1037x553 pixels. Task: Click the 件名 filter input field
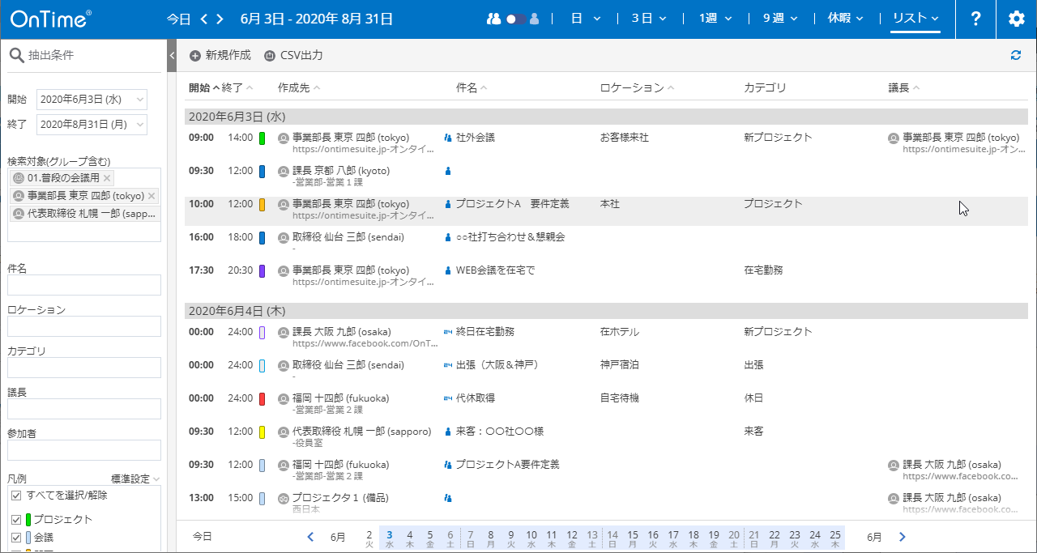coord(84,285)
